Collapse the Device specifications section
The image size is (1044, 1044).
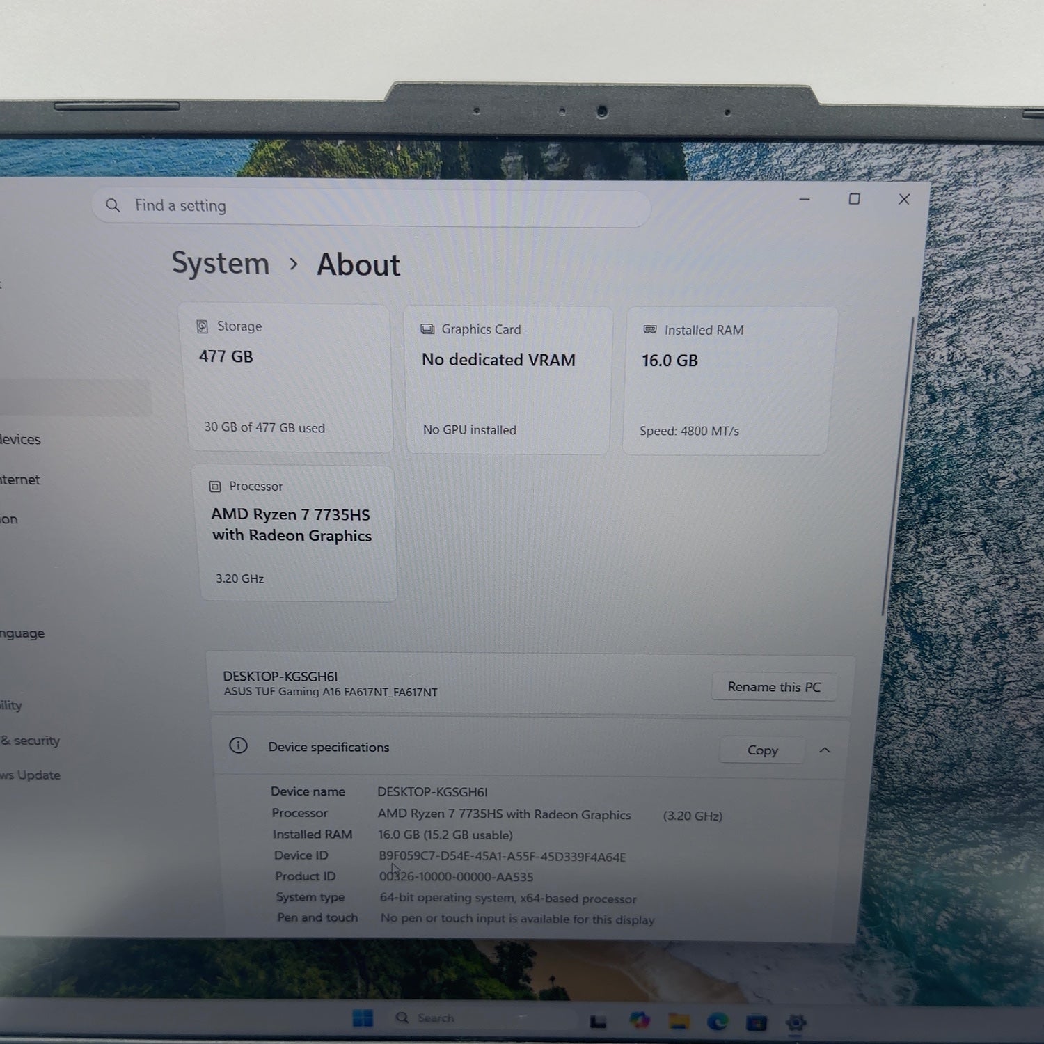825,750
